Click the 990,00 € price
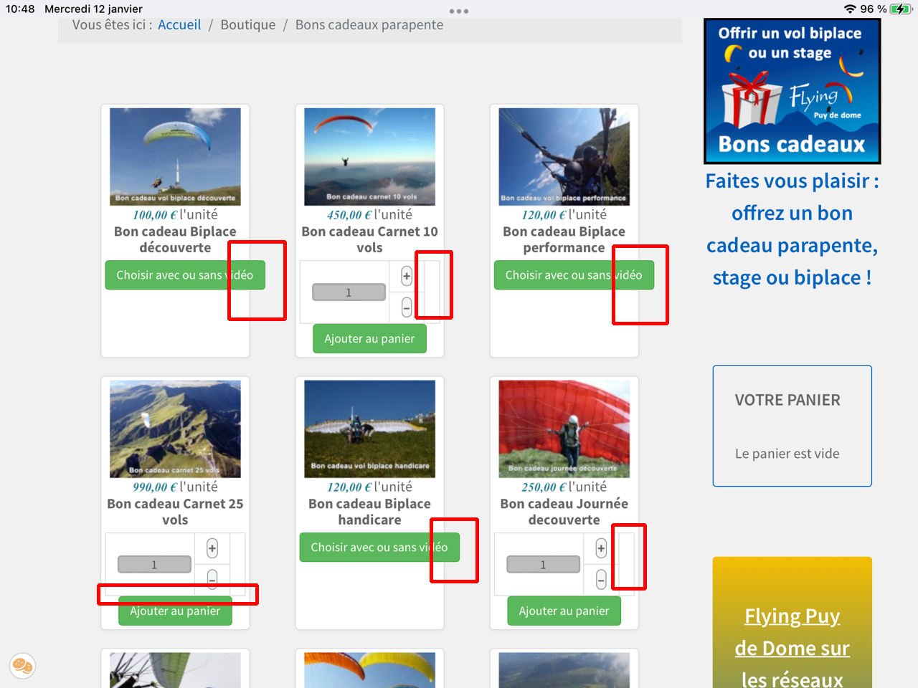This screenshot has height=688, width=918. pos(155,487)
